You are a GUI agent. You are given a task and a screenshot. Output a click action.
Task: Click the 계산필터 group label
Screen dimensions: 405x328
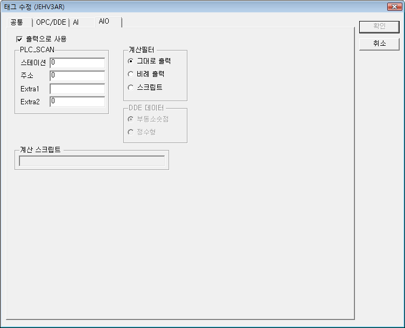[x=142, y=49]
